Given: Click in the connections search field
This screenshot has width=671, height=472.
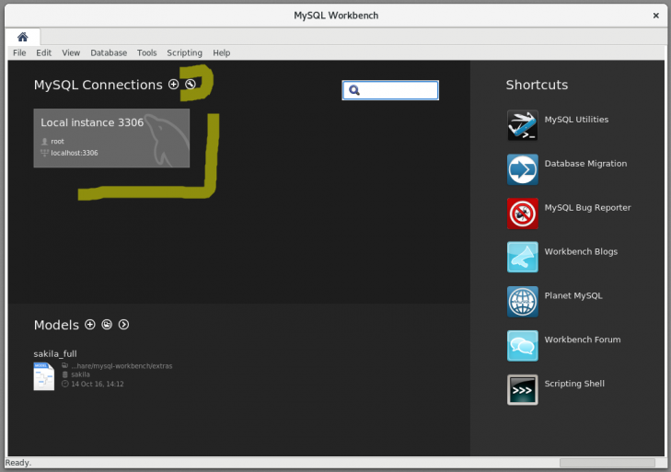Looking at the screenshot, I should [390, 90].
